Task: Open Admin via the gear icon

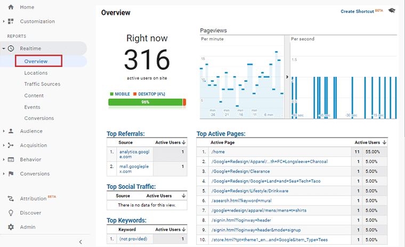Action: tap(11, 227)
